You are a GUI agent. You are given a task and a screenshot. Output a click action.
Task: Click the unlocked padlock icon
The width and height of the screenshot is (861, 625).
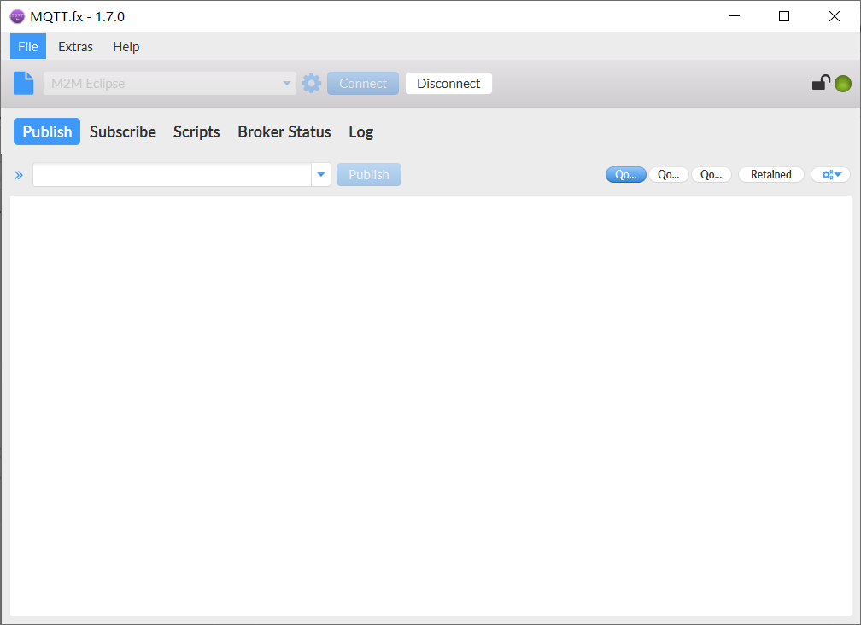pyautogui.click(x=821, y=82)
